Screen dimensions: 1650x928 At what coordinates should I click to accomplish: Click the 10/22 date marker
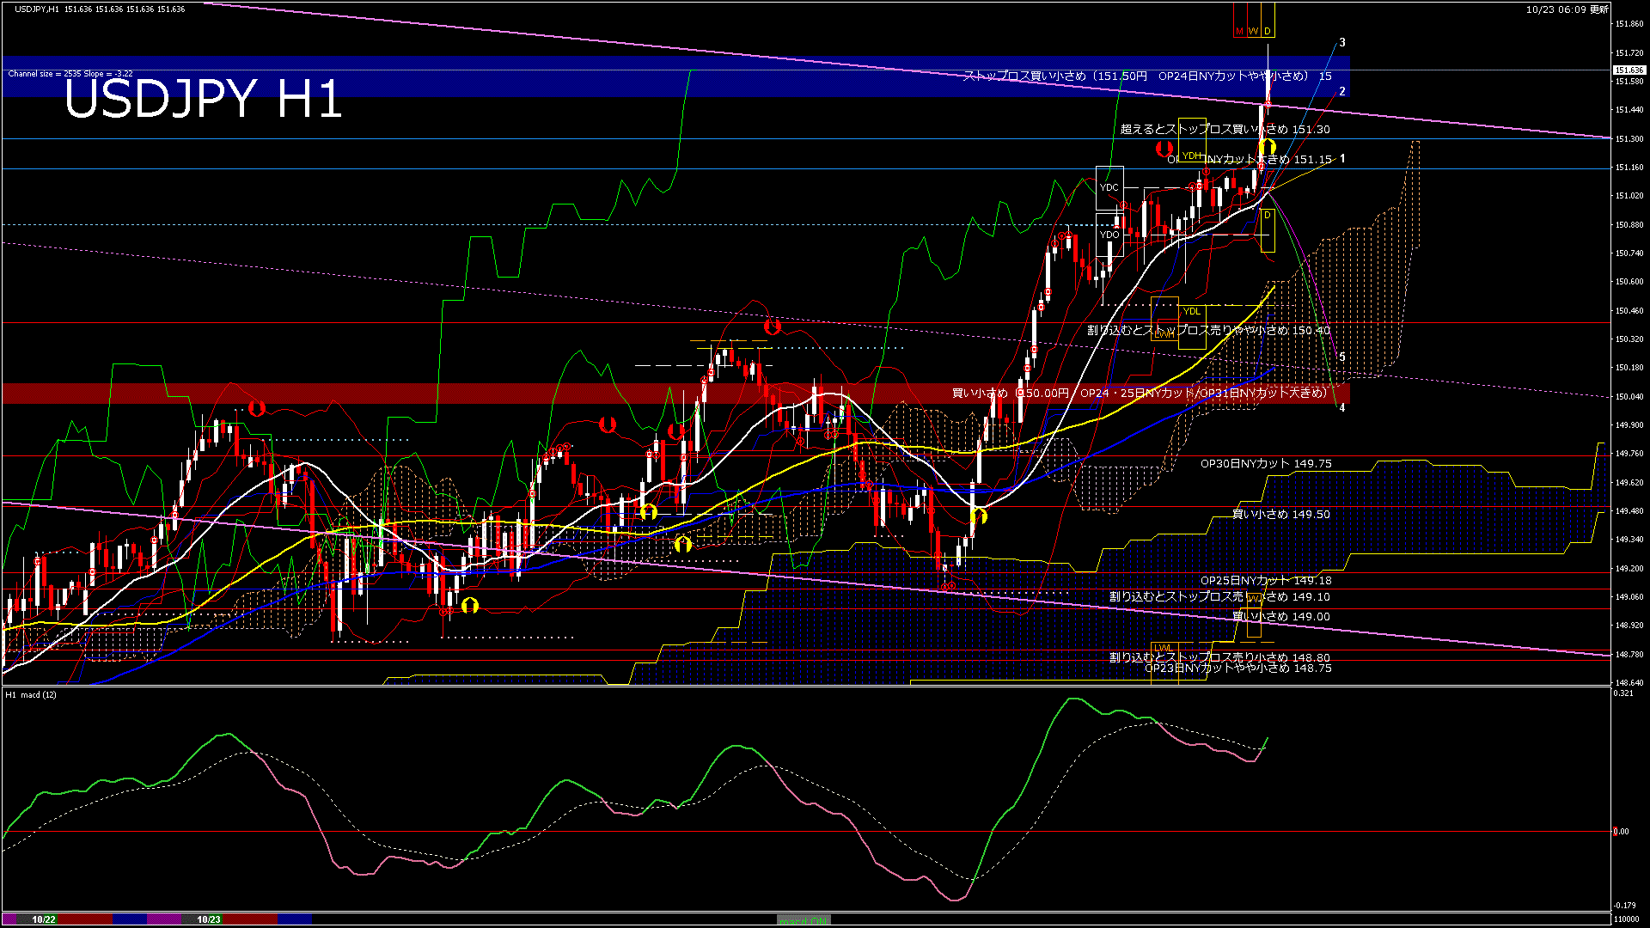pyautogui.click(x=44, y=919)
